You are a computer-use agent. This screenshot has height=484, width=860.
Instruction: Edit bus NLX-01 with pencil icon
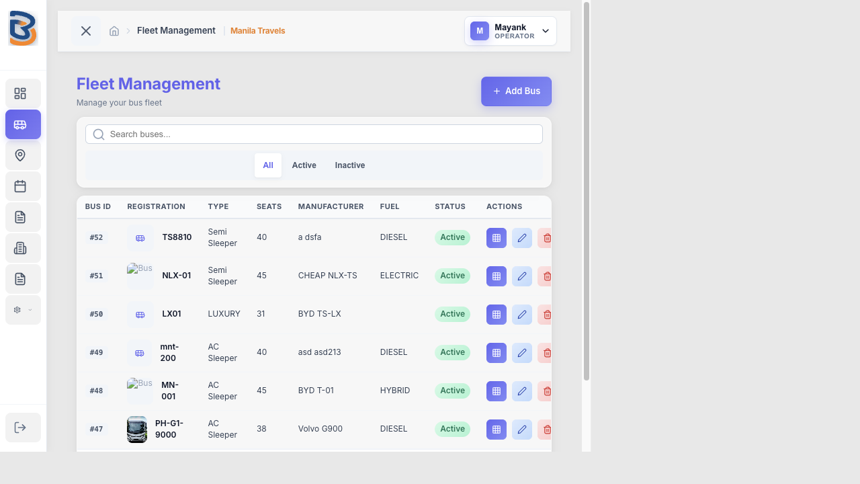pyautogui.click(x=522, y=276)
